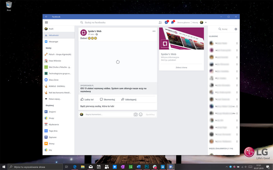
Task: Attach a photo using the camera icon
Action: [135, 115]
